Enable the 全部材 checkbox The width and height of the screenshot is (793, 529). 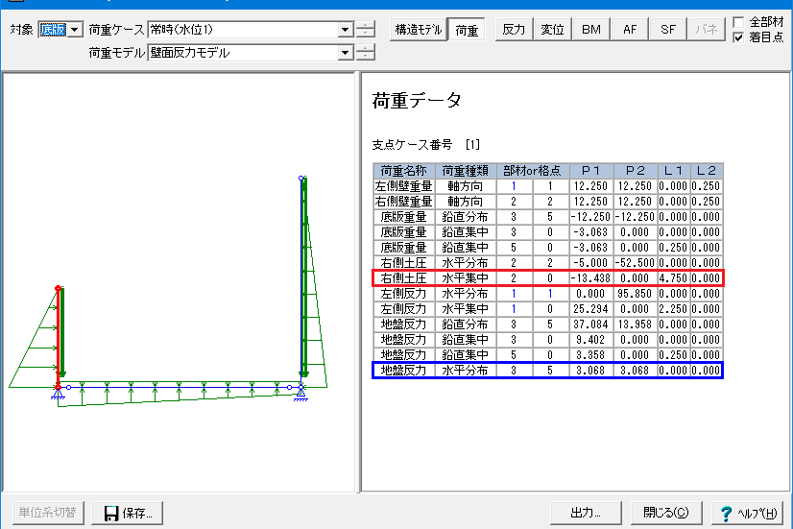click(x=738, y=22)
